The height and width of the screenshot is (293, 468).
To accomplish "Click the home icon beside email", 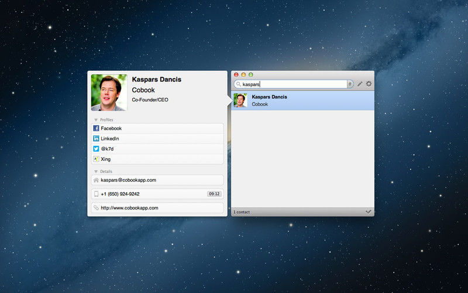I will point(96,180).
